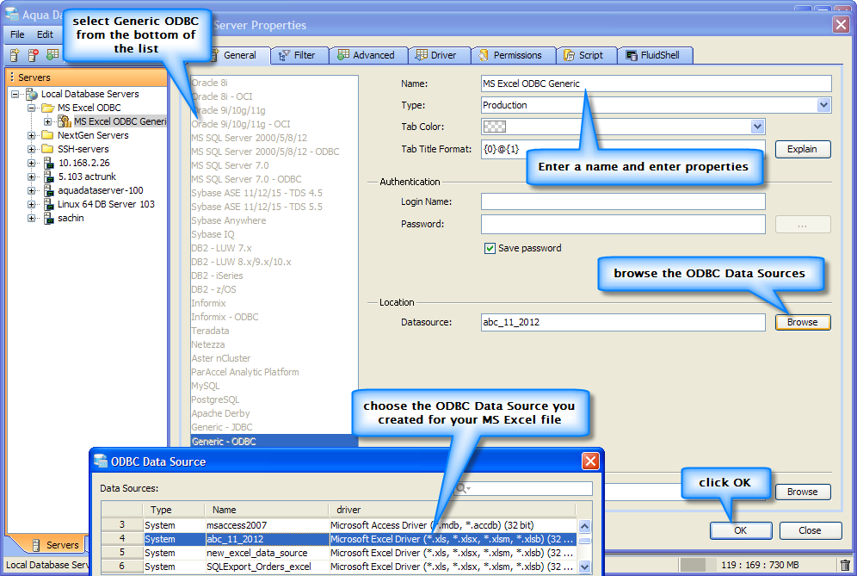Switch to the Driver tab
Image resolution: width=857 pixels, height=576 pixels.
tap(439, 55)
